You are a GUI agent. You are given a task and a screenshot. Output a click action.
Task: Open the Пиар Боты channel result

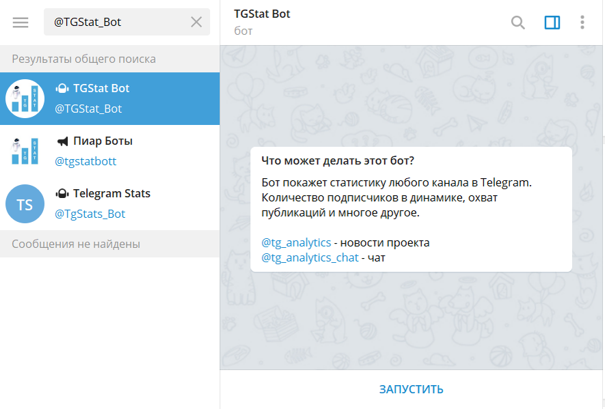click(x=110, y=151)
